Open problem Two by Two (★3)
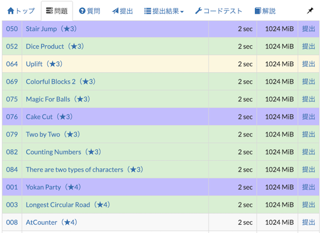The width and height of the screenshot is (322, 233). coord(53,135)
